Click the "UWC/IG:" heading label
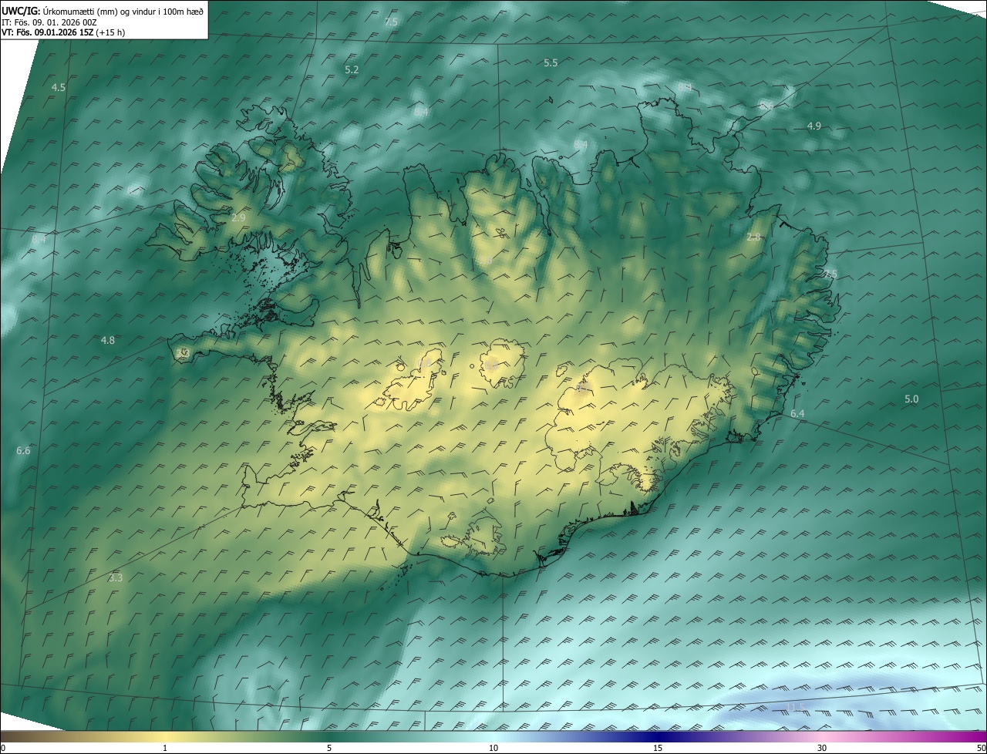This screenshot has width=987, height=754. (21, 10)
